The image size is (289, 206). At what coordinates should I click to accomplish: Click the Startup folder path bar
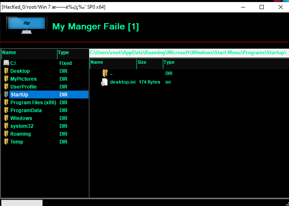(x=188, y=53)
